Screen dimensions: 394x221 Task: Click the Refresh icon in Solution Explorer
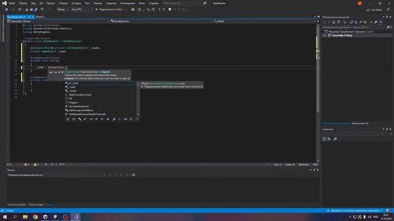pyautogui.click(x=356, y=22)
